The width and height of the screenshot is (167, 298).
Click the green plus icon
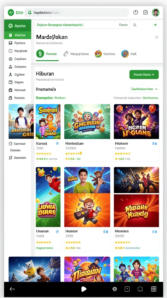pos(155,25)
